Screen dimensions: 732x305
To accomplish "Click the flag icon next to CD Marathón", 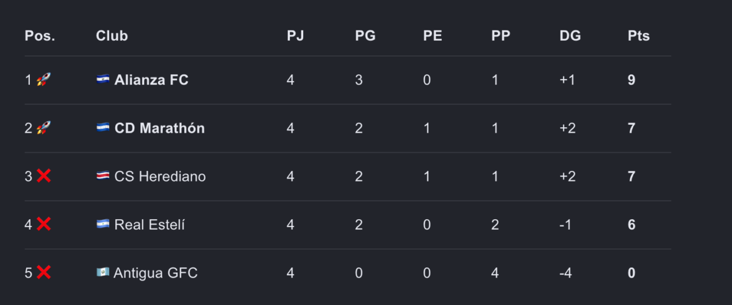I will pos(103,127).
